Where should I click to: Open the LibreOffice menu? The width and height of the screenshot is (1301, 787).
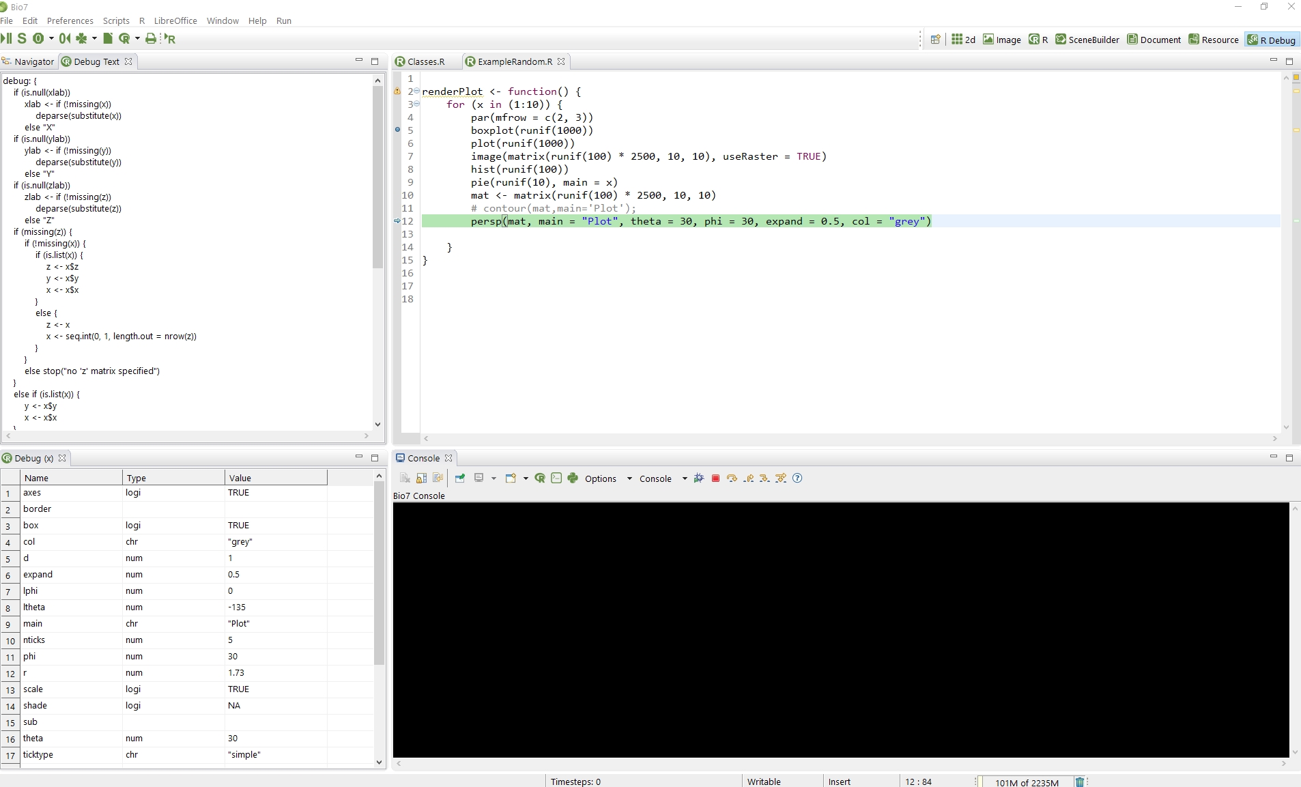[x=175, y=20]
